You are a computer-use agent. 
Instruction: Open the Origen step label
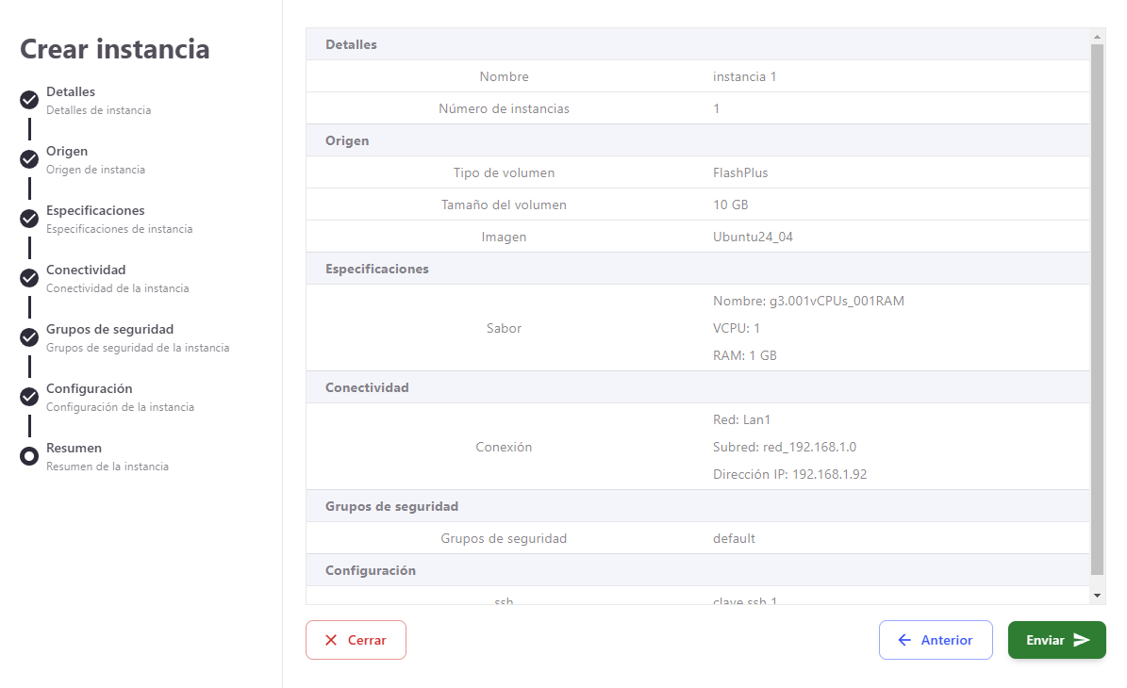pos(67,152)
